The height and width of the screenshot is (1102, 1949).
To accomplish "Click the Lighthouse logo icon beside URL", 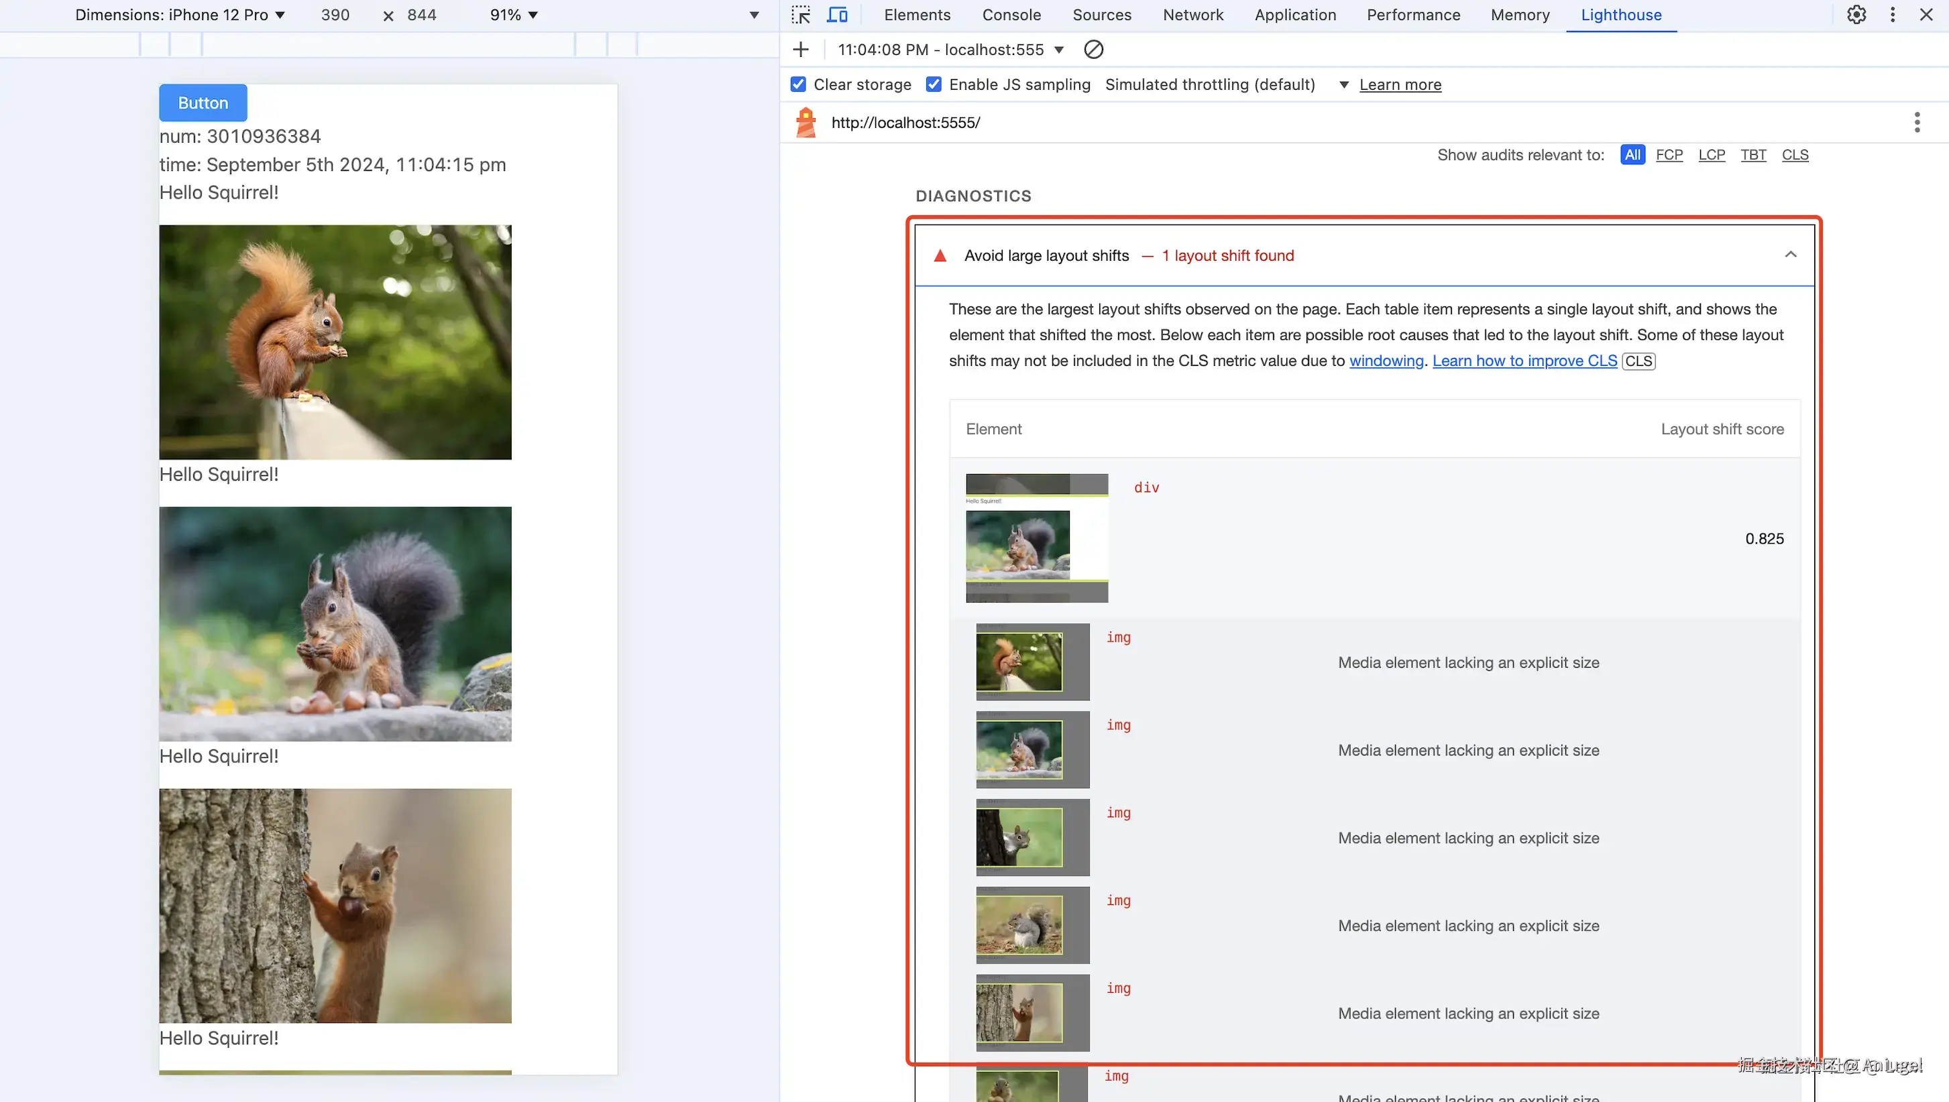I will (805, 123).
